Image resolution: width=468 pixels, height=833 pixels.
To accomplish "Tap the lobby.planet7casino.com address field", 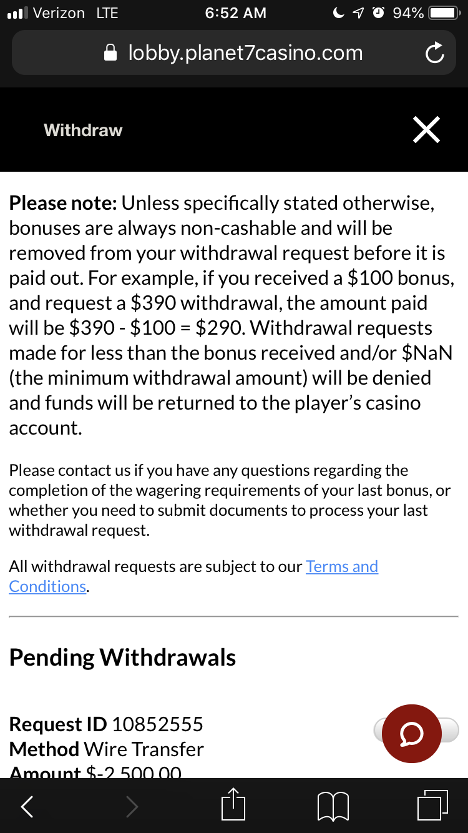I will [x=234, y=53].
